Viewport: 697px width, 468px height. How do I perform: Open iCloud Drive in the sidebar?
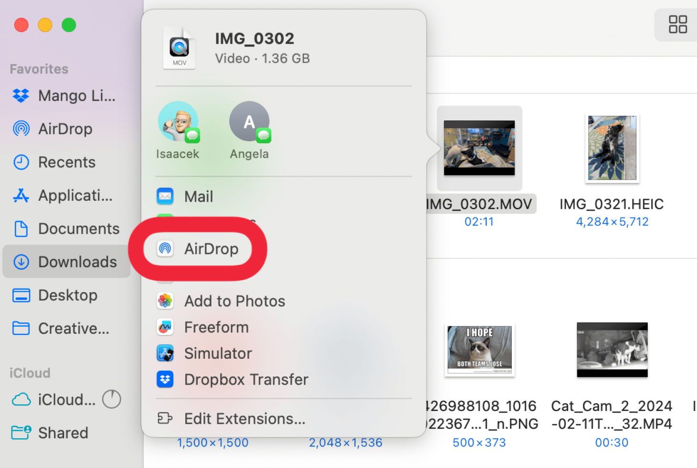[x=67, y=399]
